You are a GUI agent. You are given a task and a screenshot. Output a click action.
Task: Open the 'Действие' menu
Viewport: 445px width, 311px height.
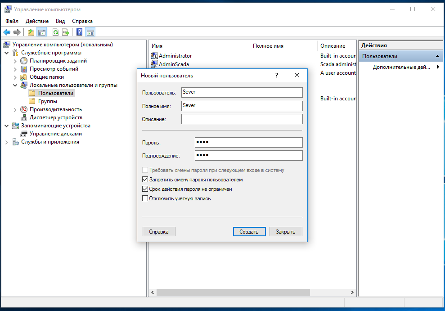(x=37, y=21)
